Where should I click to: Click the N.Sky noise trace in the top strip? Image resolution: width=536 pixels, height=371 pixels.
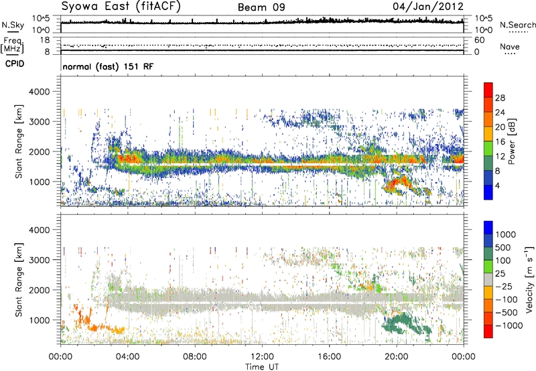[262, 22]
